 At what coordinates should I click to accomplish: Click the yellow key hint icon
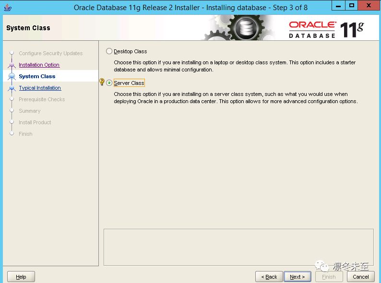tap(102, 82)
